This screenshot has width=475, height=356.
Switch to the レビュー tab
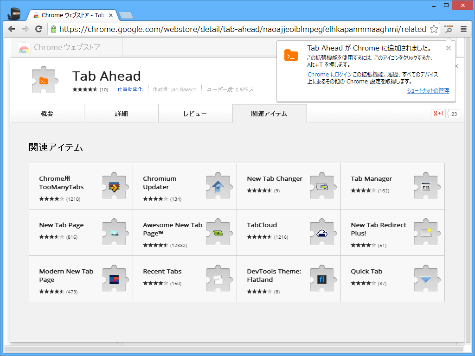[195, 113]
